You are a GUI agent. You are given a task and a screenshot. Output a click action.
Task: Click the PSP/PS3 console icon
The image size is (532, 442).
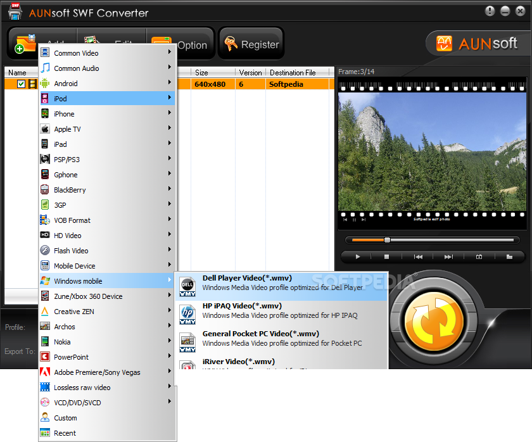[x=45, y=159]
